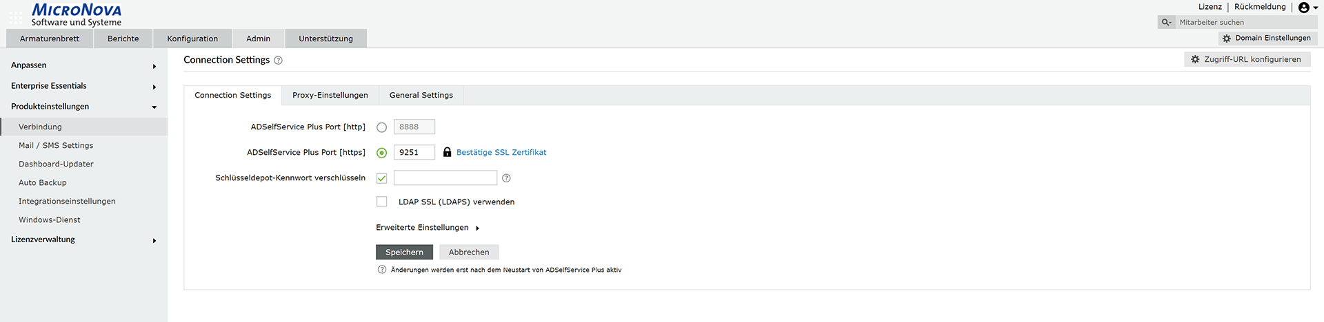
Task: Expand the Enterprise Essentials section
Action: click(83, 86)
